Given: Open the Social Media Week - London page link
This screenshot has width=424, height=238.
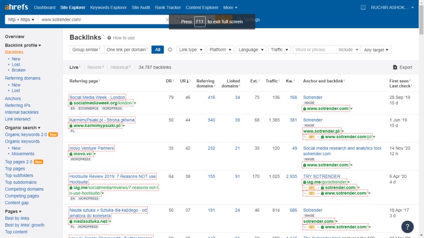Looking at the screenshot, I should [97, 97].
